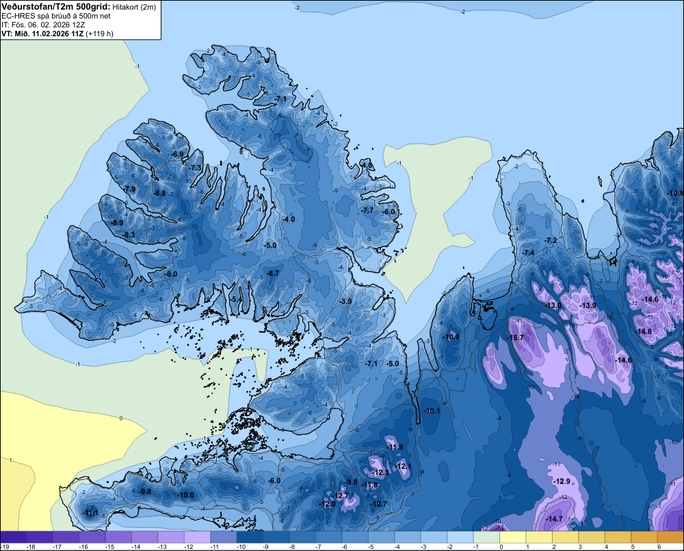Click the -7.2 temperature value on map
This screenshot has height=551, width=684.
551,240
